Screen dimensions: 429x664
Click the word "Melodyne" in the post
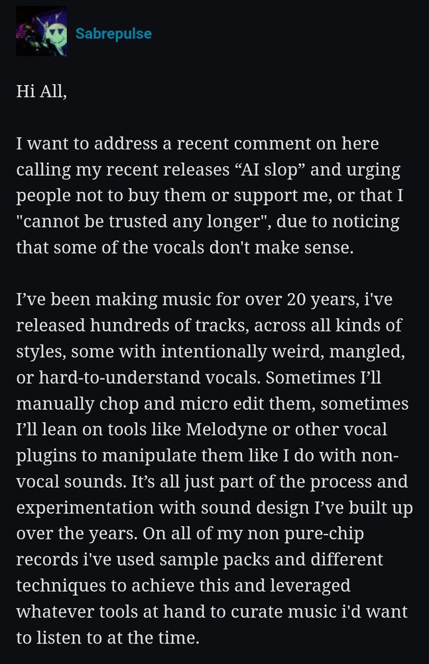click(x=226, y=430)
